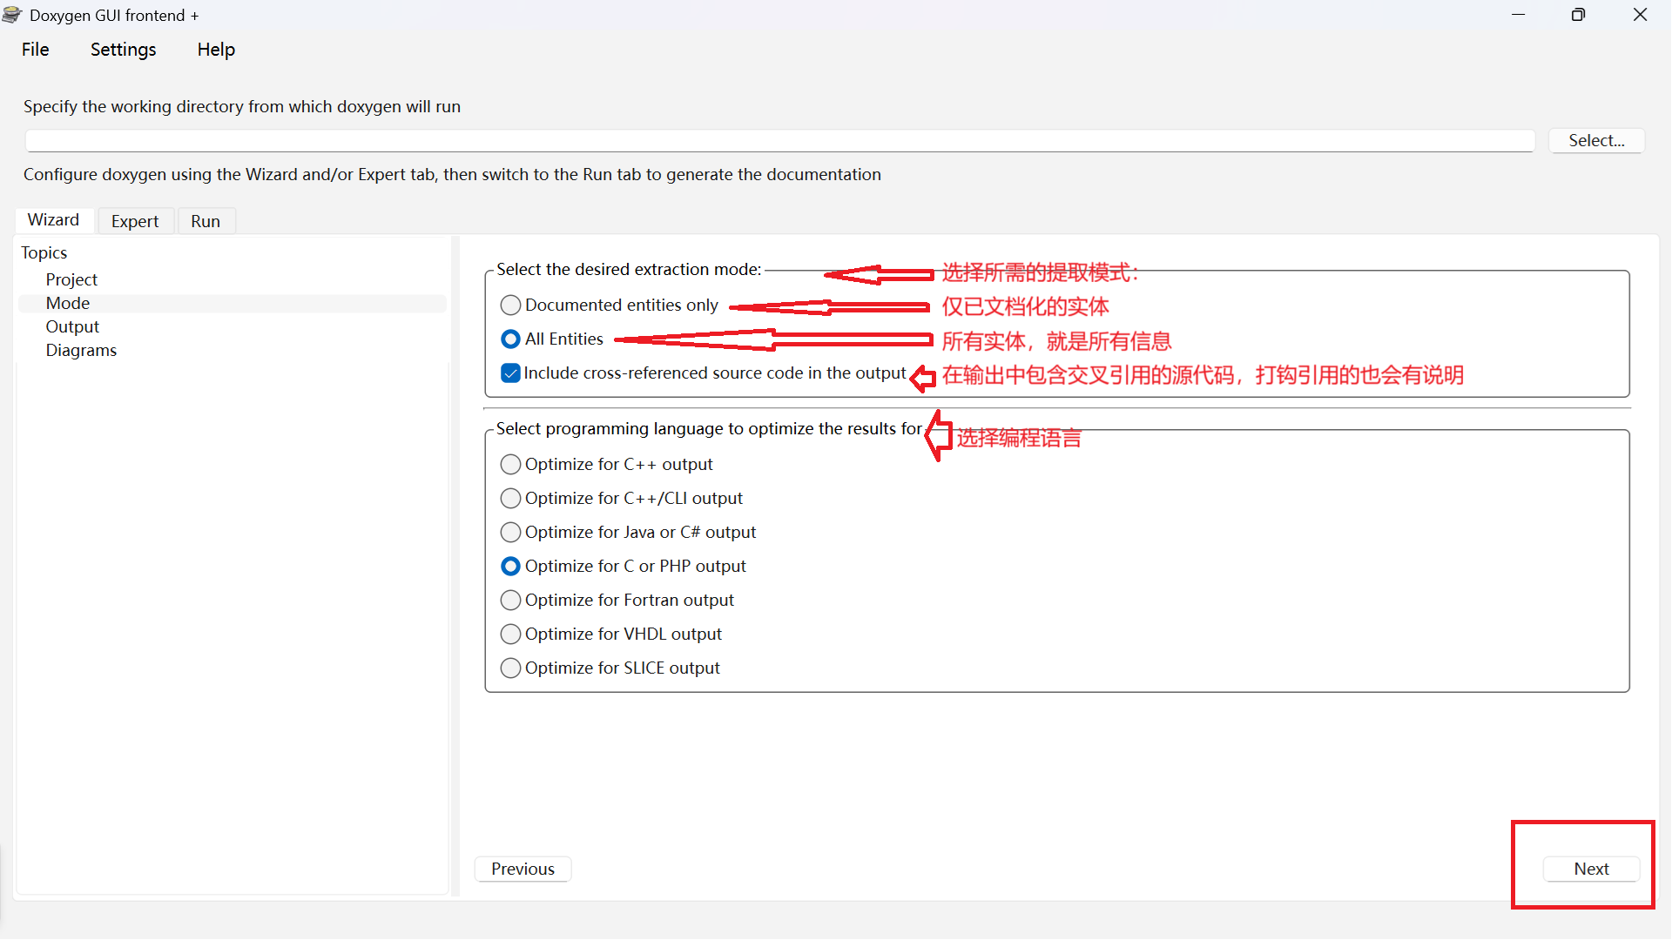The height and width of the screenshot is (940, 1672).
Task: Click the working directory input field
Action: 779,141
